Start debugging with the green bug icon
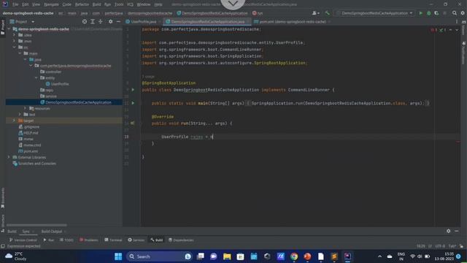Screen dimensions: 467x263 tap(428, 13)
